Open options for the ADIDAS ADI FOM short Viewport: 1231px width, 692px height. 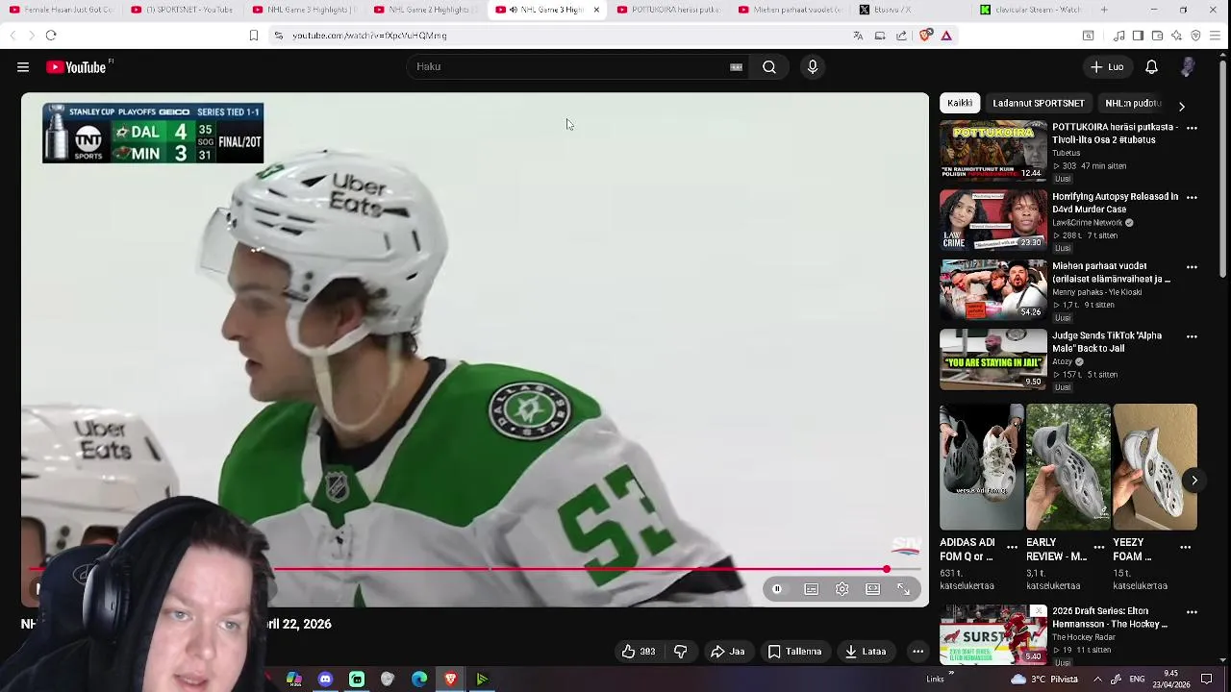[x=1012, y=547]
